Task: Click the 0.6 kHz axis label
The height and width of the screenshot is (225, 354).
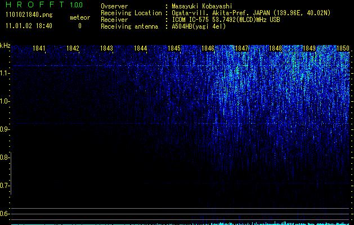Action: pyautogui.click(x=5, y=214)
